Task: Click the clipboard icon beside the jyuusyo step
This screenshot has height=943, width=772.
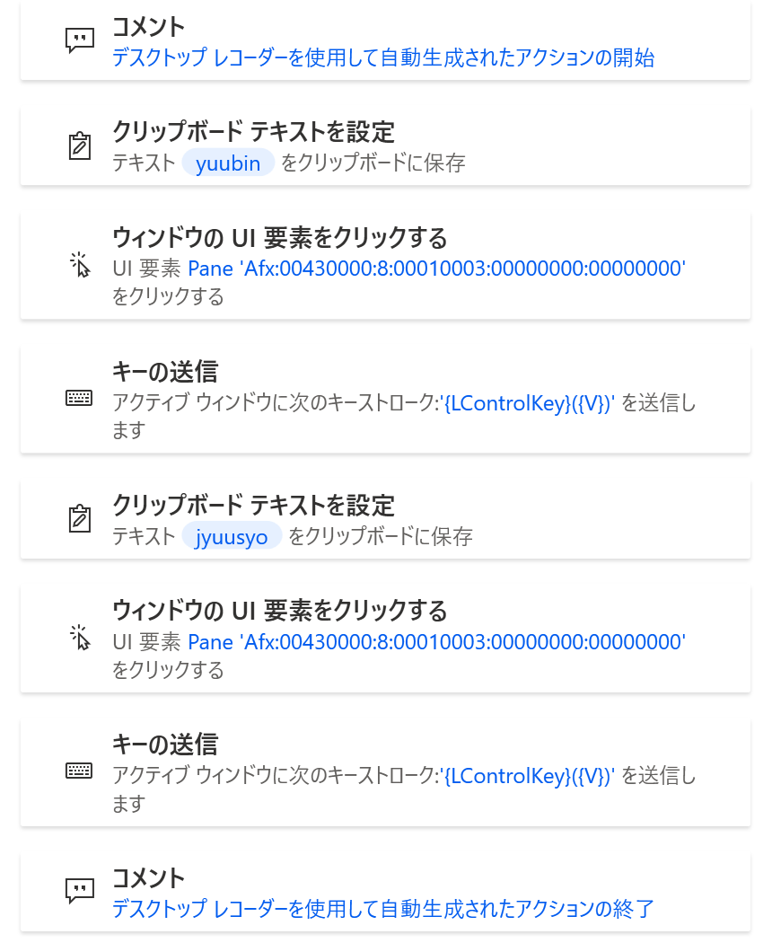Action: 79,519
